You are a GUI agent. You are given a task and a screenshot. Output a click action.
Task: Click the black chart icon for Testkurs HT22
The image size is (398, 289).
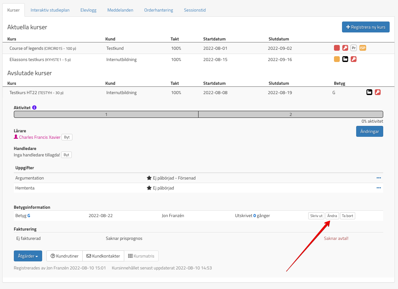(x=369, y=92)
